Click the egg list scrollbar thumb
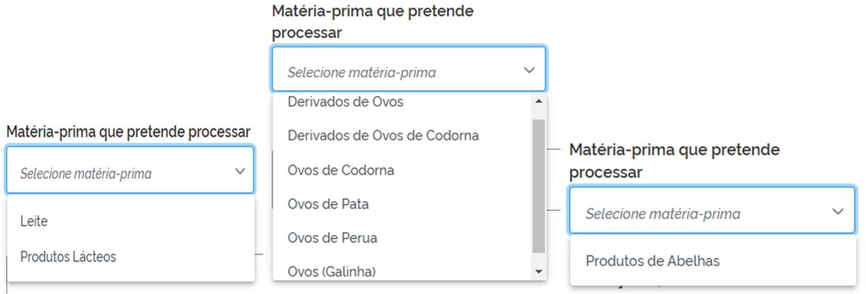The image size is (866, 294). click(538, 186)
